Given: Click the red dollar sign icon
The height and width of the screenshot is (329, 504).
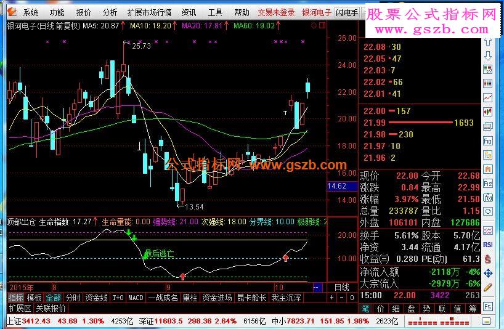Looking at the screenshot, I should coord(488,259).
